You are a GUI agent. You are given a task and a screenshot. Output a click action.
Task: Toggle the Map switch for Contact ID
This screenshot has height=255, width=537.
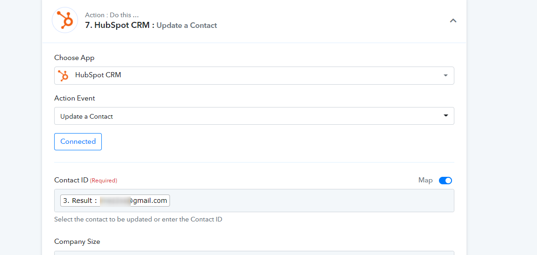pyautogui.click(x=445, y=180)
